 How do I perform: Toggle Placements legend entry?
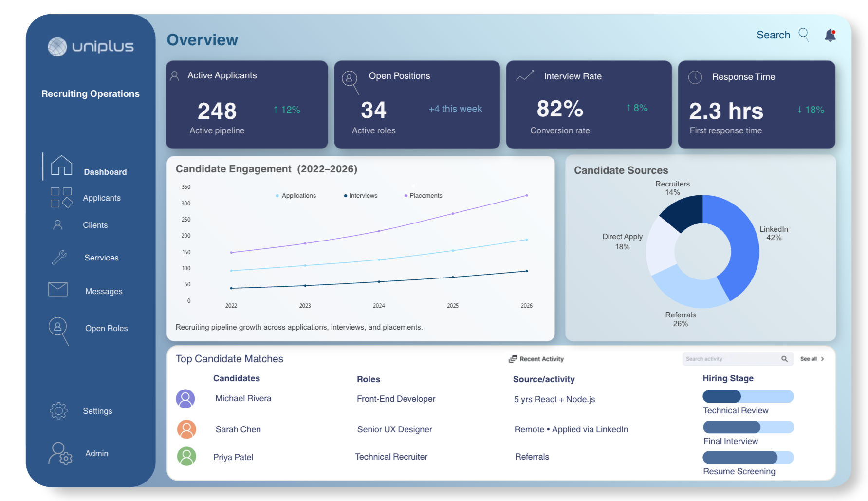point(423,196)
